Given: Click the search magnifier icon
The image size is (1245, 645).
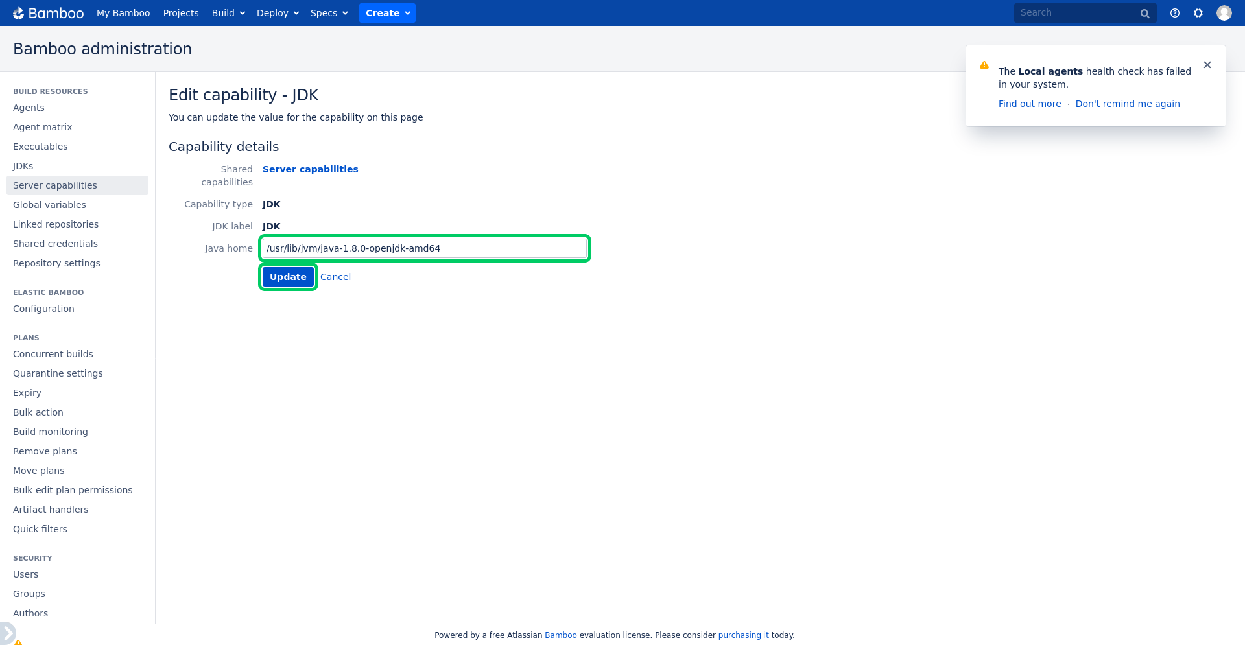Looking at the screenshot, I should click(1145, 13).
